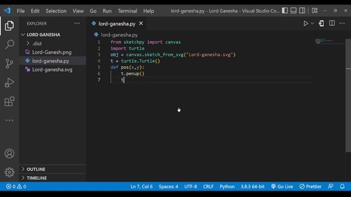
Task: Click the t.penup() line of code
Action: click(133, 74)
